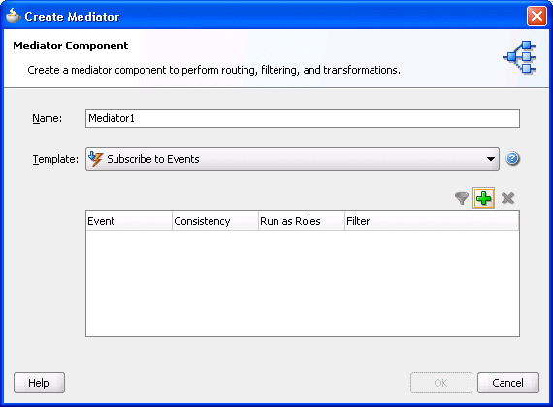Image resolution: width=553 pixels, height=407 pixels.
Task: Close the Create Mediator dialog
Action: coord(537,16)
